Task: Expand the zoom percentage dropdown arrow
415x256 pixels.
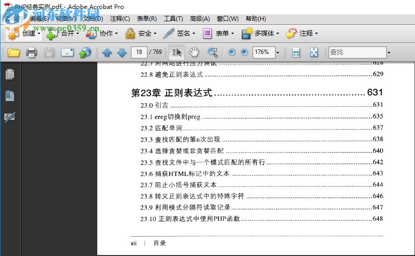Action: [x=277, y=52]
